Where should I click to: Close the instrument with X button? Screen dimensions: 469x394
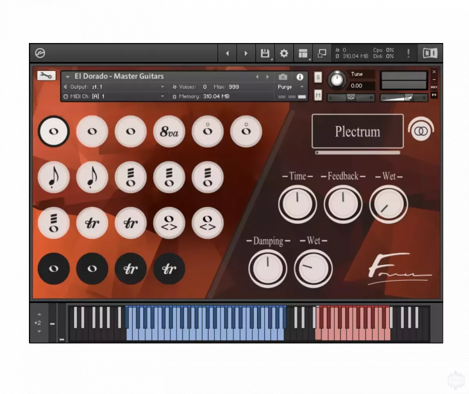[434, 72]
